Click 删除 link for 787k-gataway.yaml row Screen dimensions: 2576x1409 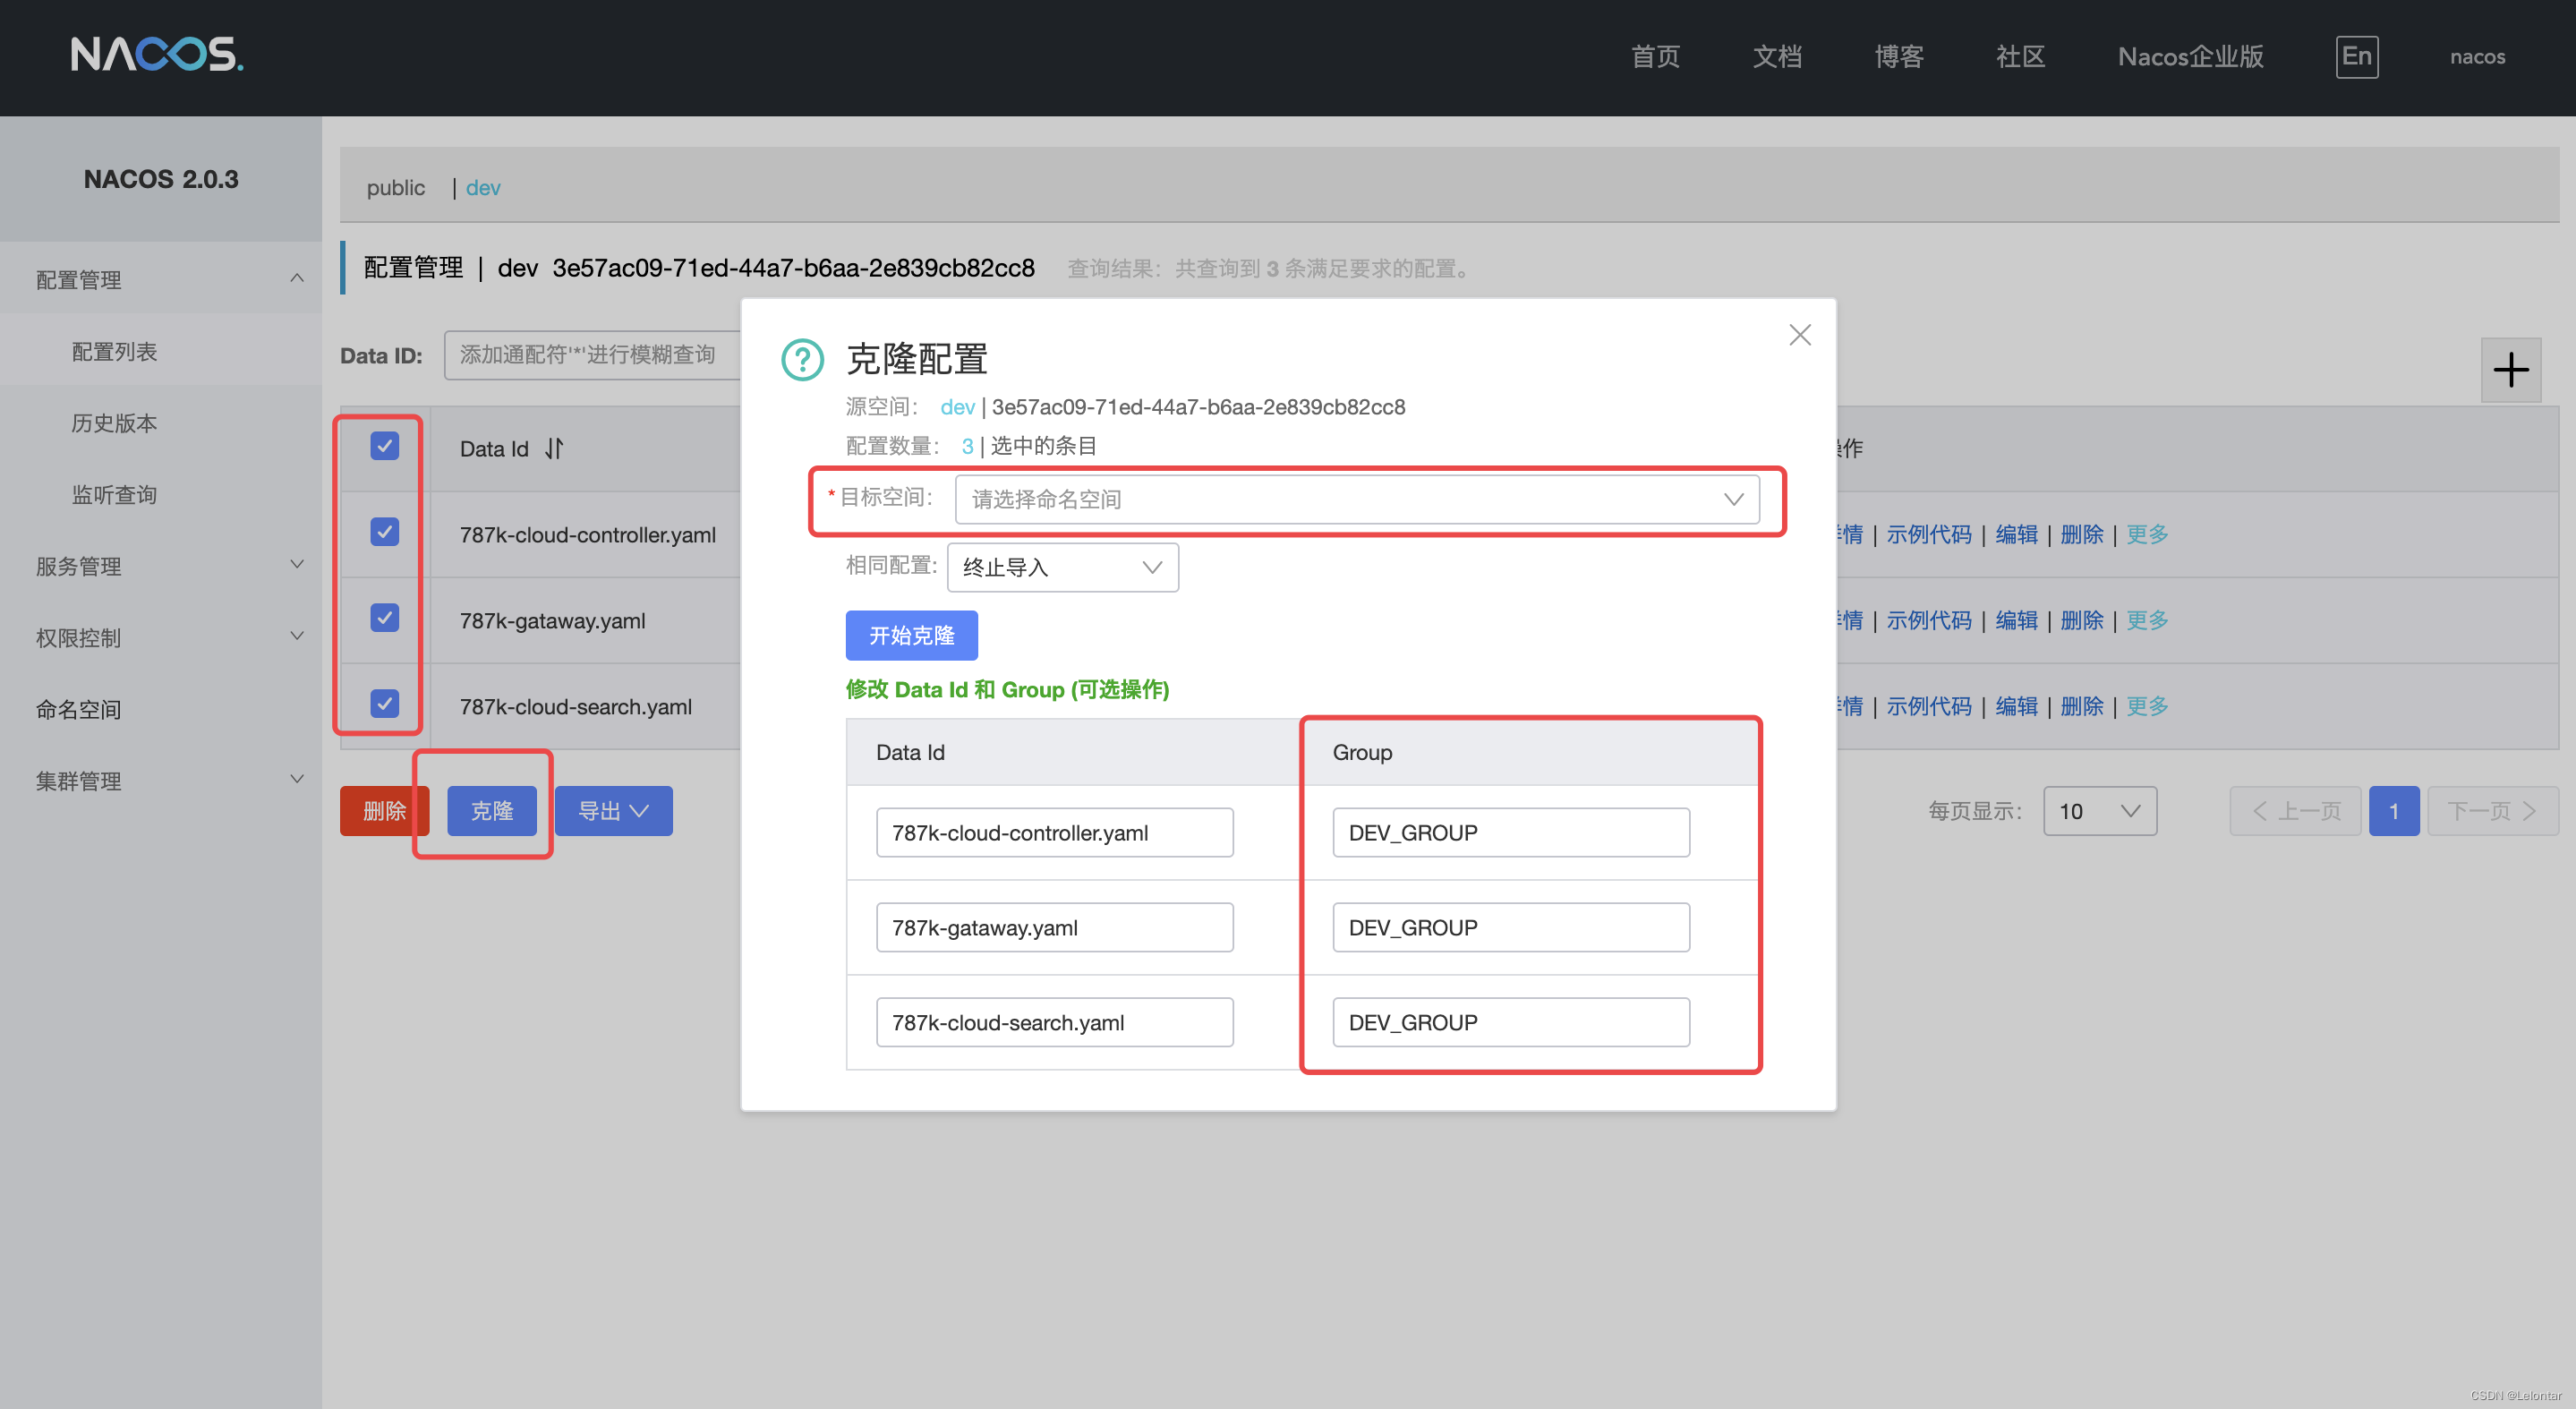2081,620
